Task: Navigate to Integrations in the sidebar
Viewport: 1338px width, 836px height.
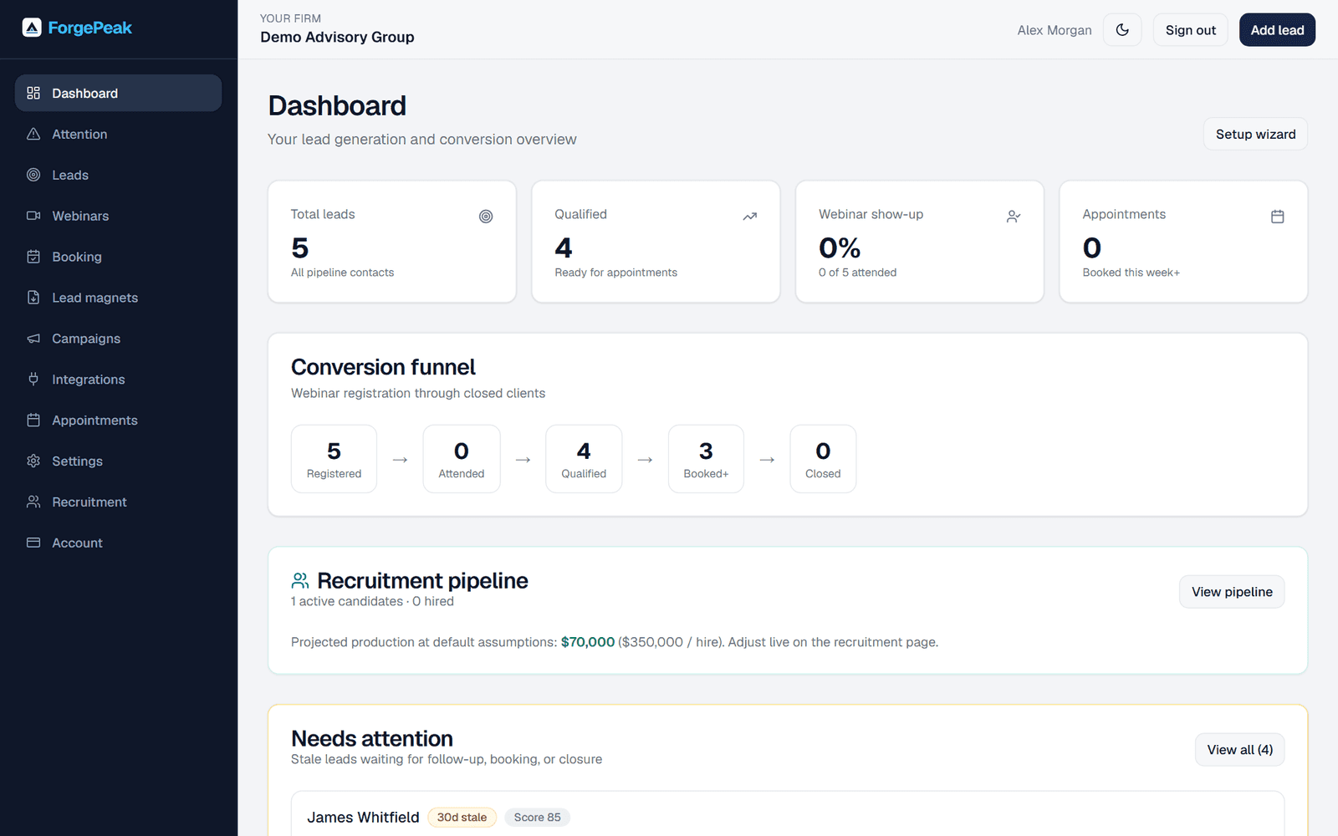Action: pyautogui.click(x=118, y=379)
